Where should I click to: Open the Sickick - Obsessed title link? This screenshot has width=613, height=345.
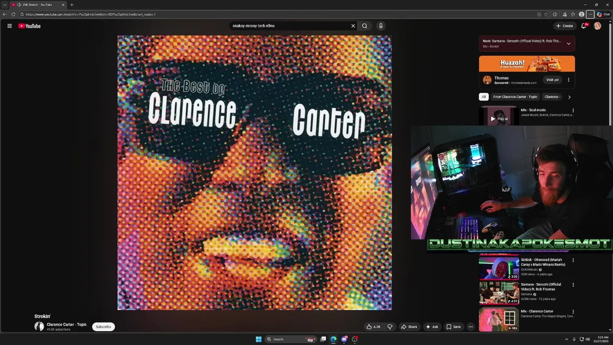click(x=543, y=262)
